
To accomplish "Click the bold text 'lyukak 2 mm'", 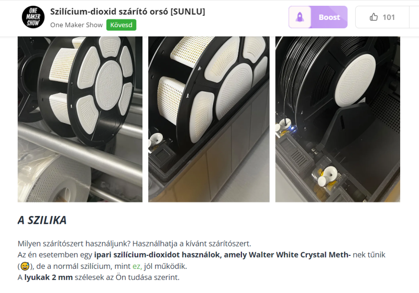I will 48,277.
